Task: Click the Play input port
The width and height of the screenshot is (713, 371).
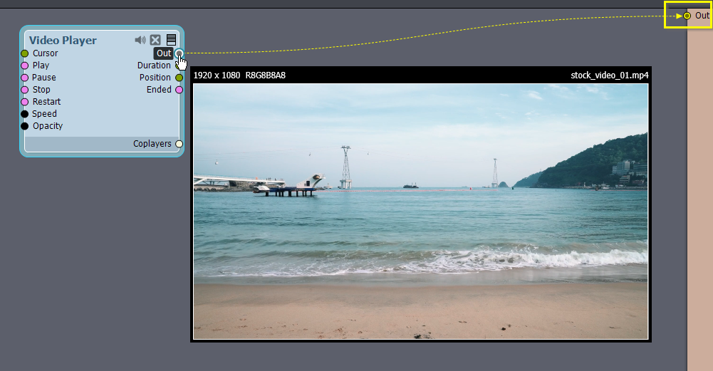Action: pos(24,66)
